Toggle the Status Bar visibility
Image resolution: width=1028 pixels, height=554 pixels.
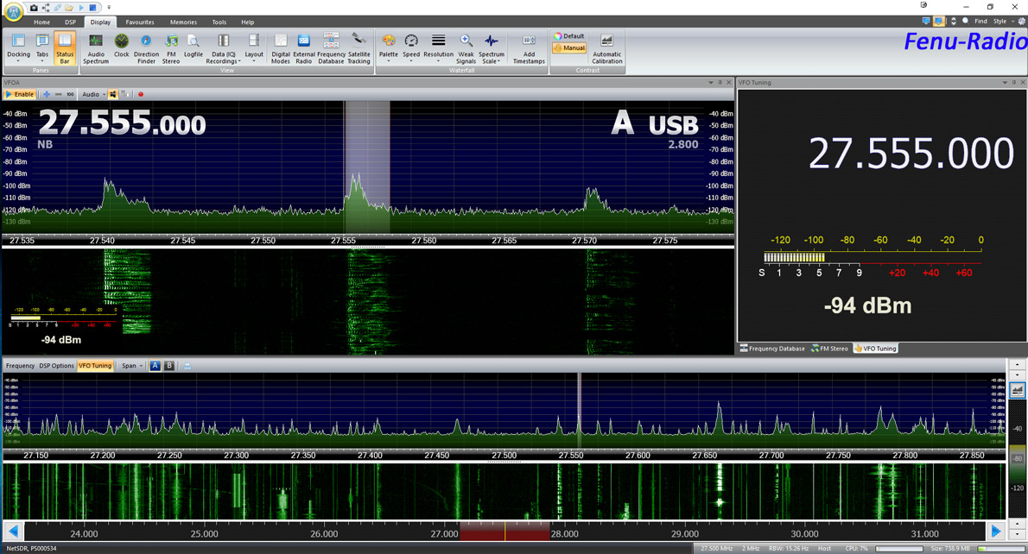pos(65,47)
